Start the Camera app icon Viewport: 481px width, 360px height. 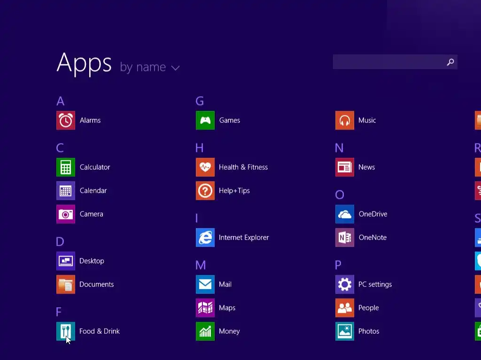(x=66, y=214)
